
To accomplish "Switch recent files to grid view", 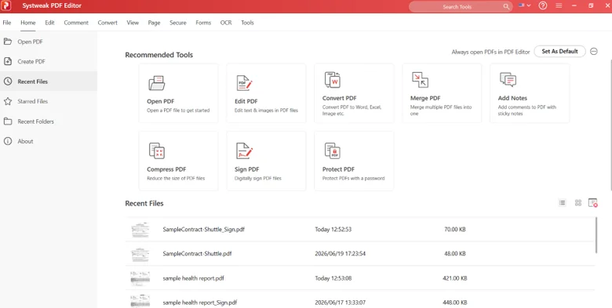I will pos(578,203).
